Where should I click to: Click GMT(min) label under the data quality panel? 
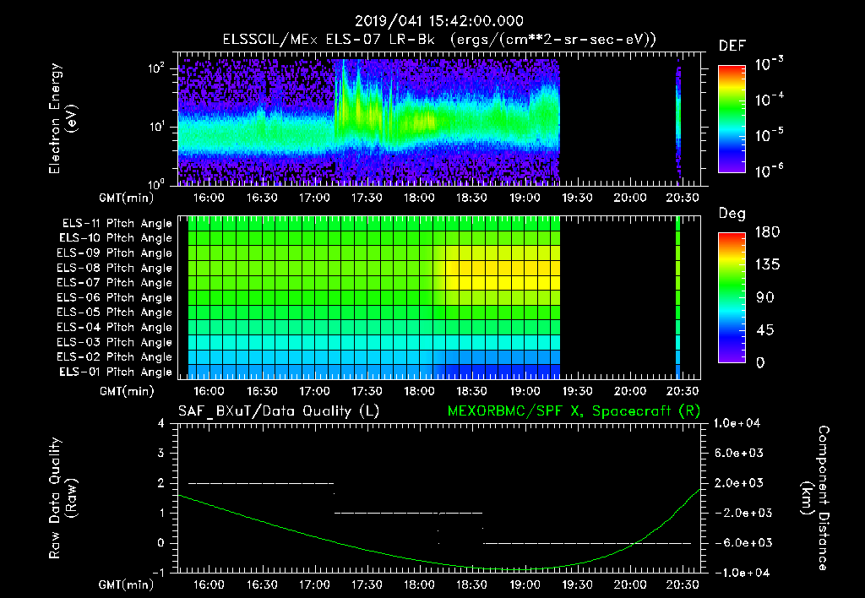coord(127,584)
